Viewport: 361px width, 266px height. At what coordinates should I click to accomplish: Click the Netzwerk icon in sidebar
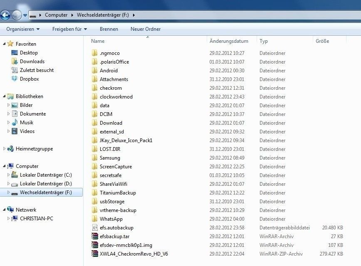10,209
